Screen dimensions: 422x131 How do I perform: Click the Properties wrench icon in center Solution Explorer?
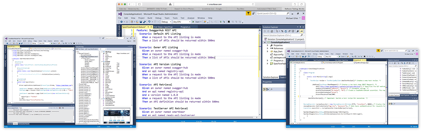pos(298,31)
